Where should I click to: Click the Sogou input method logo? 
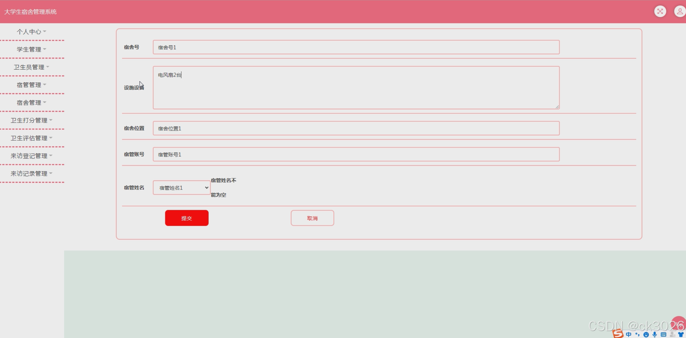pos(618,334)
